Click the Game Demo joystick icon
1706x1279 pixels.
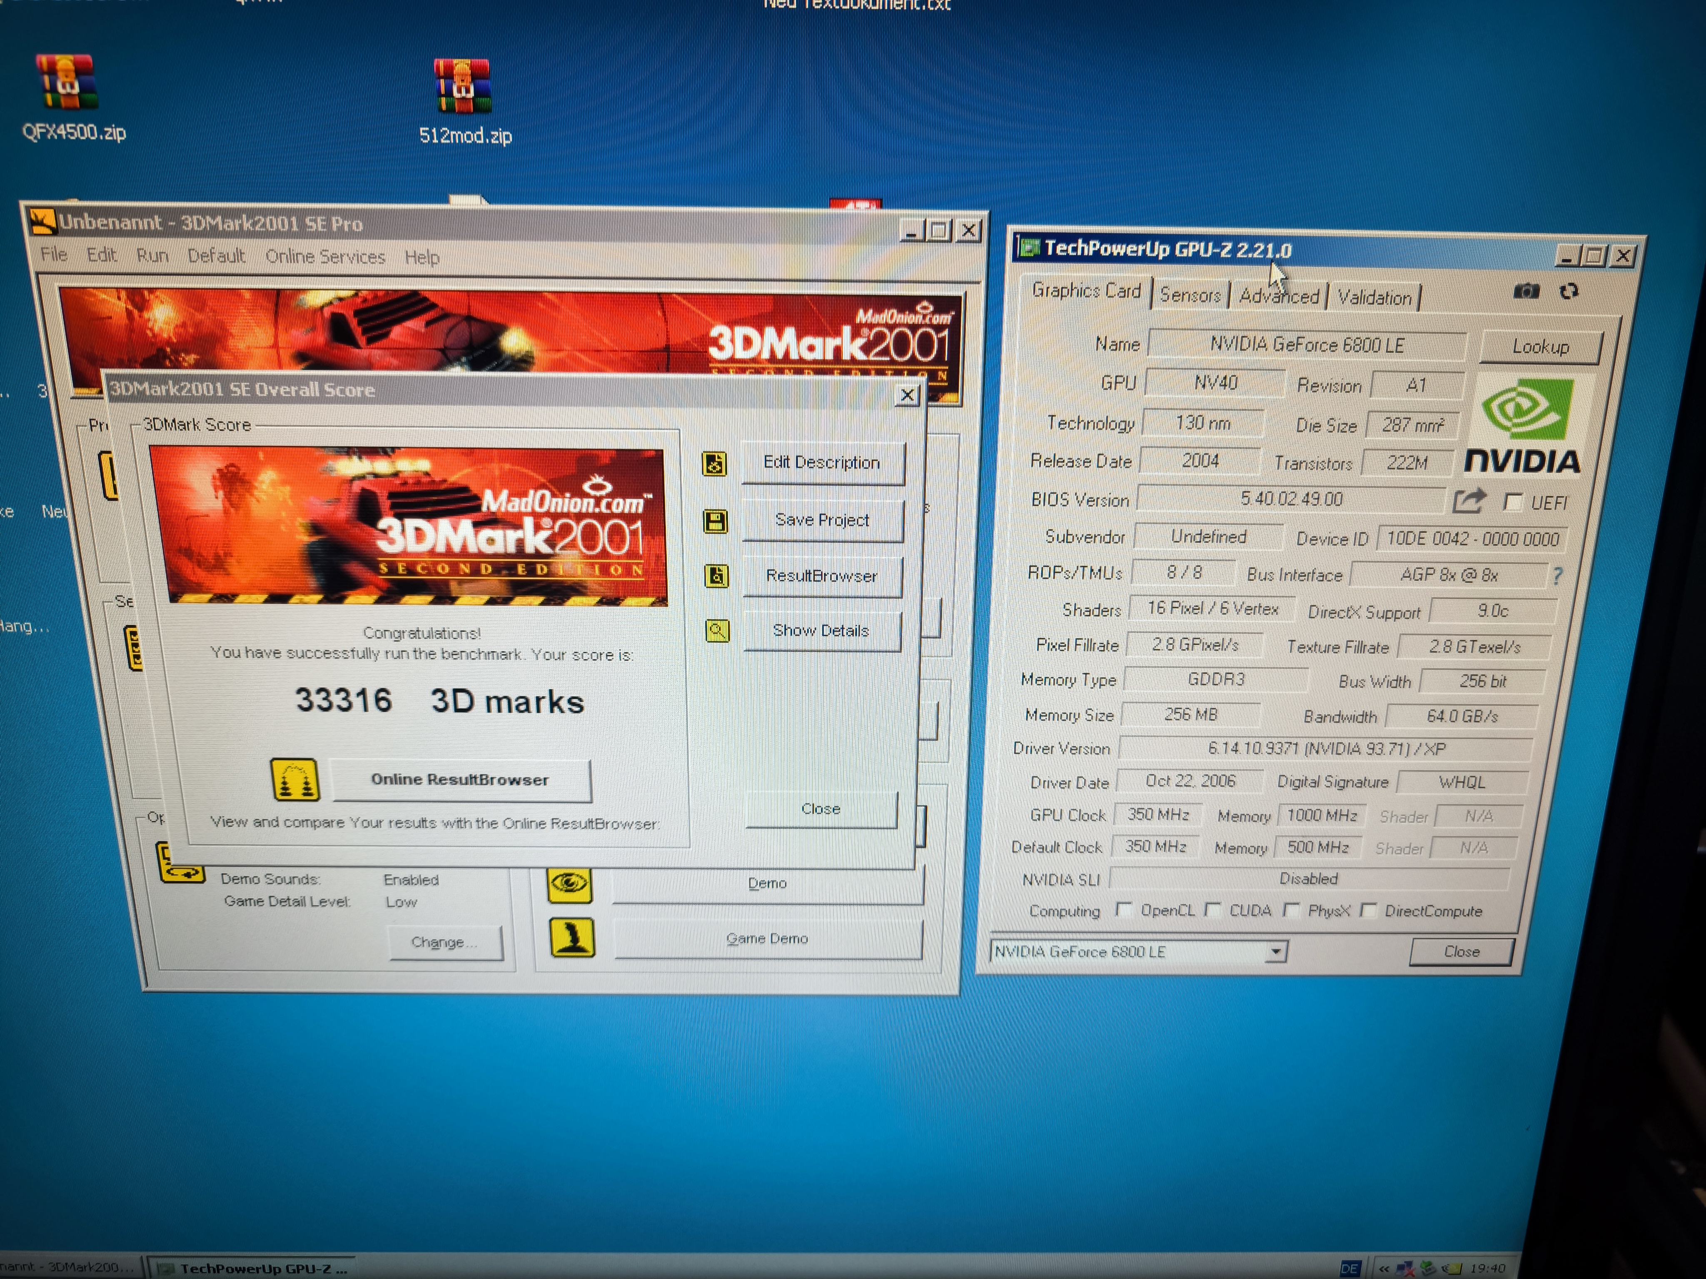[x=571, y=938]
